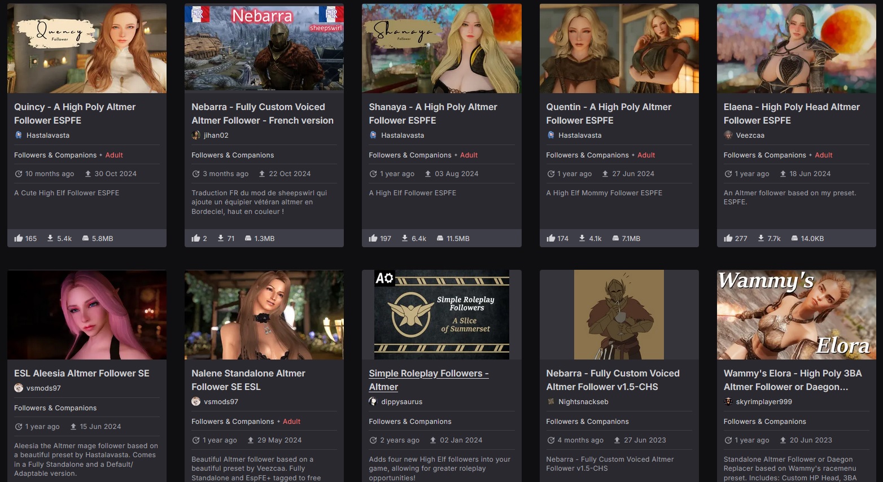
Task: Click jihan02 avatar icon
Action: point(196,135)
